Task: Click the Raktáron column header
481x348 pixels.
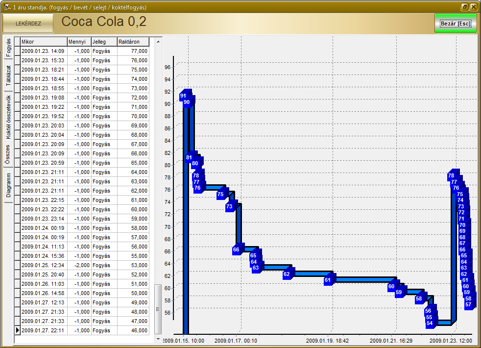Action: click(133, 42)
